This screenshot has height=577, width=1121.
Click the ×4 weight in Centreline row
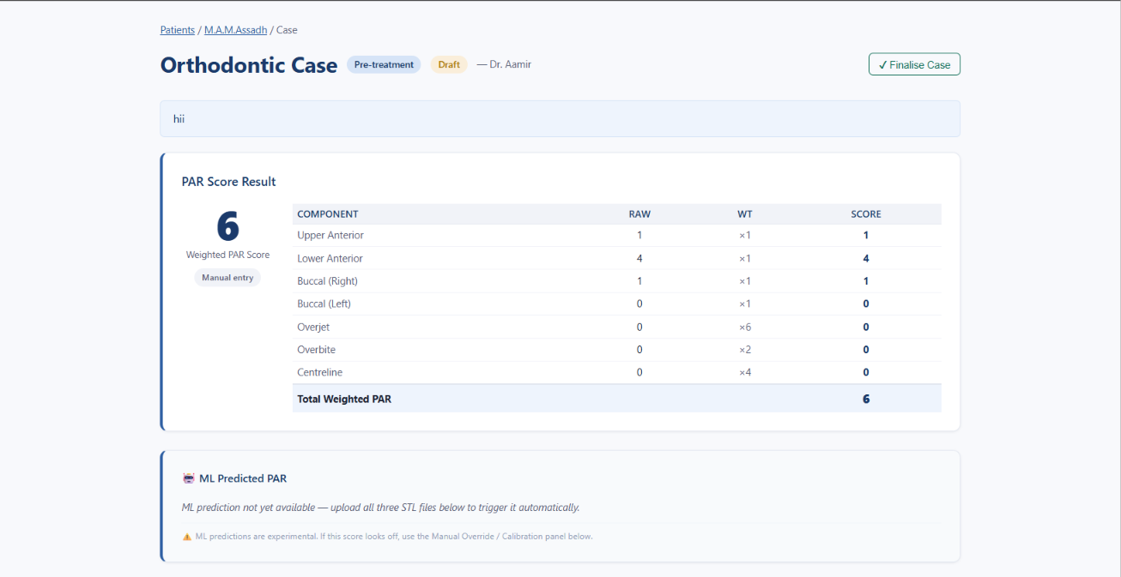[745, 372]
